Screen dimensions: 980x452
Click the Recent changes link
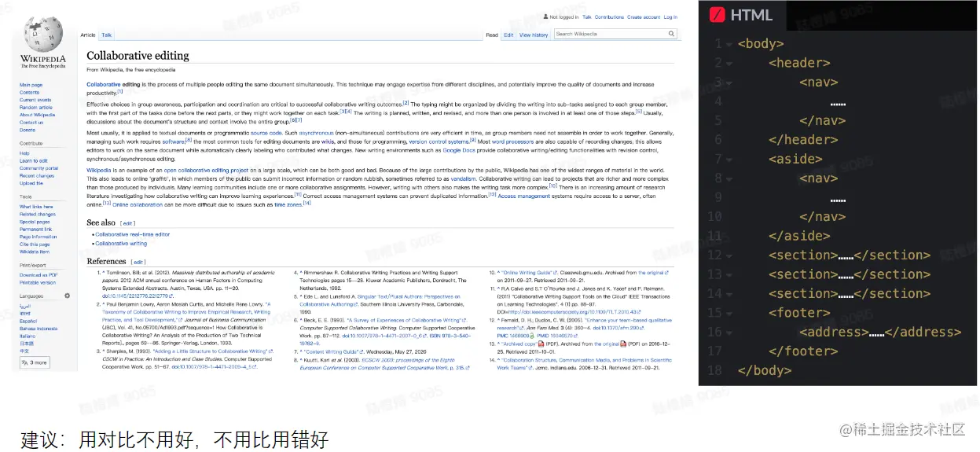tap(37, 175)
